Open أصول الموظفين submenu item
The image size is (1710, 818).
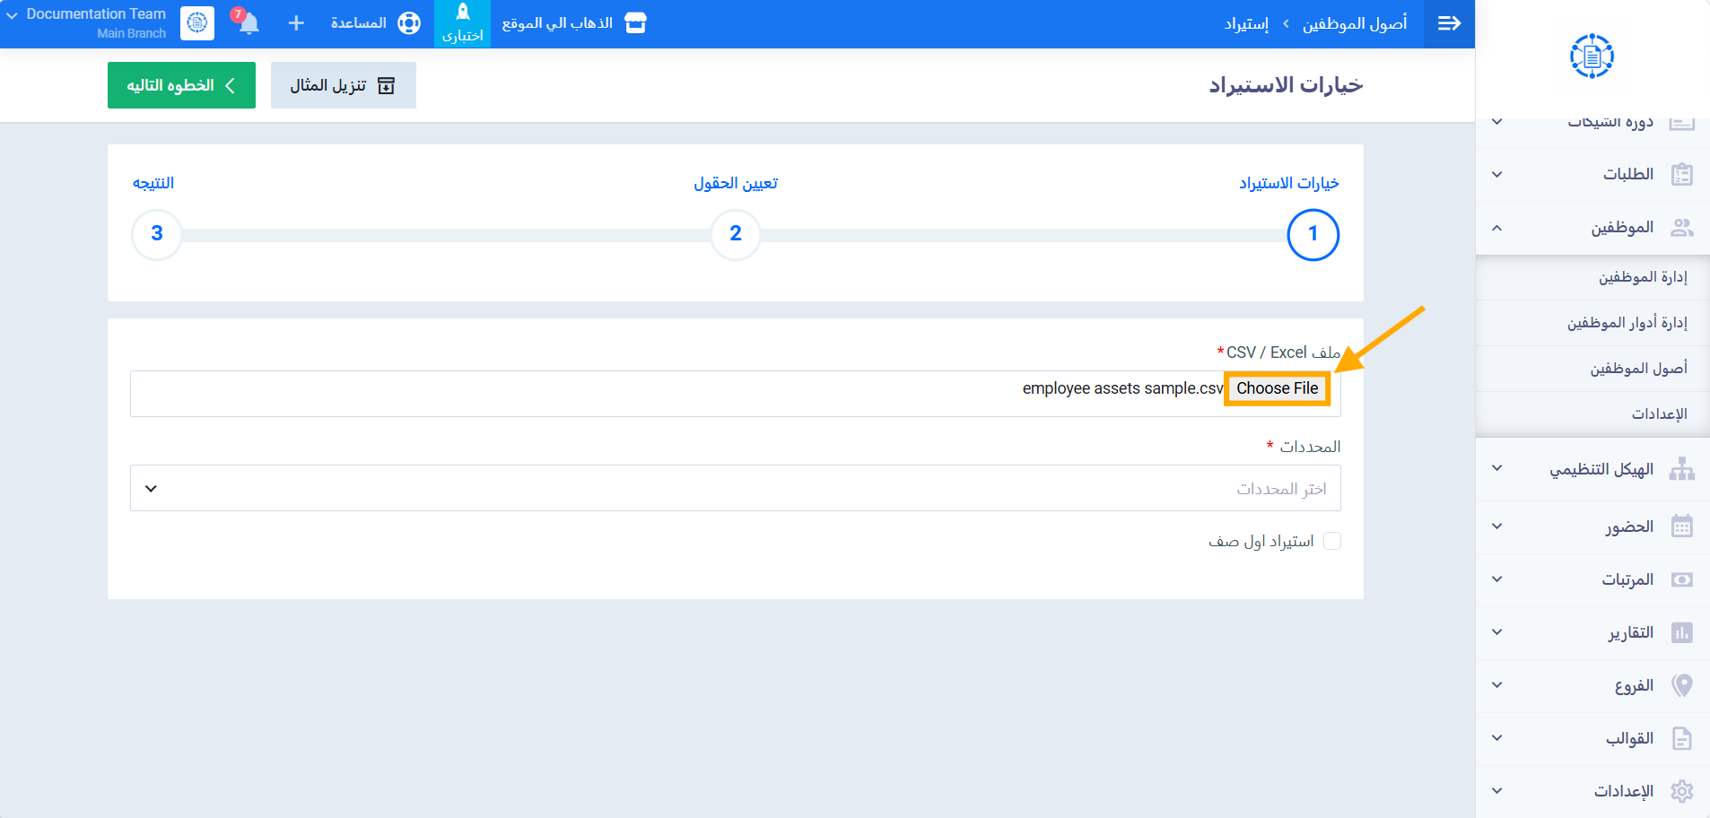pyautogui.click(x=1592, y=369)
